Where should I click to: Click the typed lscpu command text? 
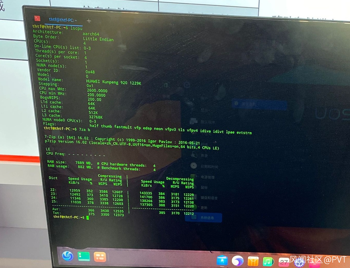(76, 28)
